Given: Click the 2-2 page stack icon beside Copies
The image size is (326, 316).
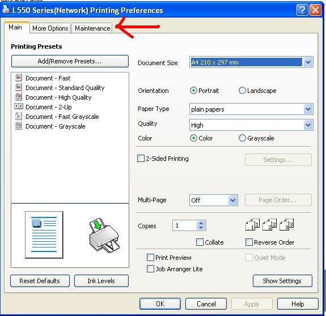Looking at the screenshot, I should click(x=269, y=224).
